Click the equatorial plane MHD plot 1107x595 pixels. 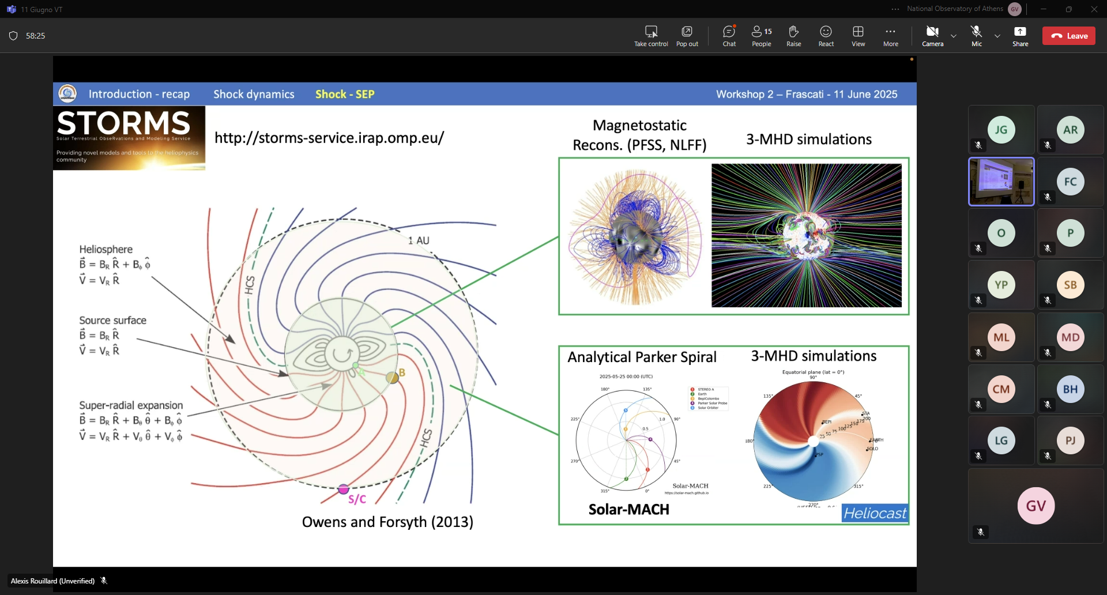click(814, 441)
